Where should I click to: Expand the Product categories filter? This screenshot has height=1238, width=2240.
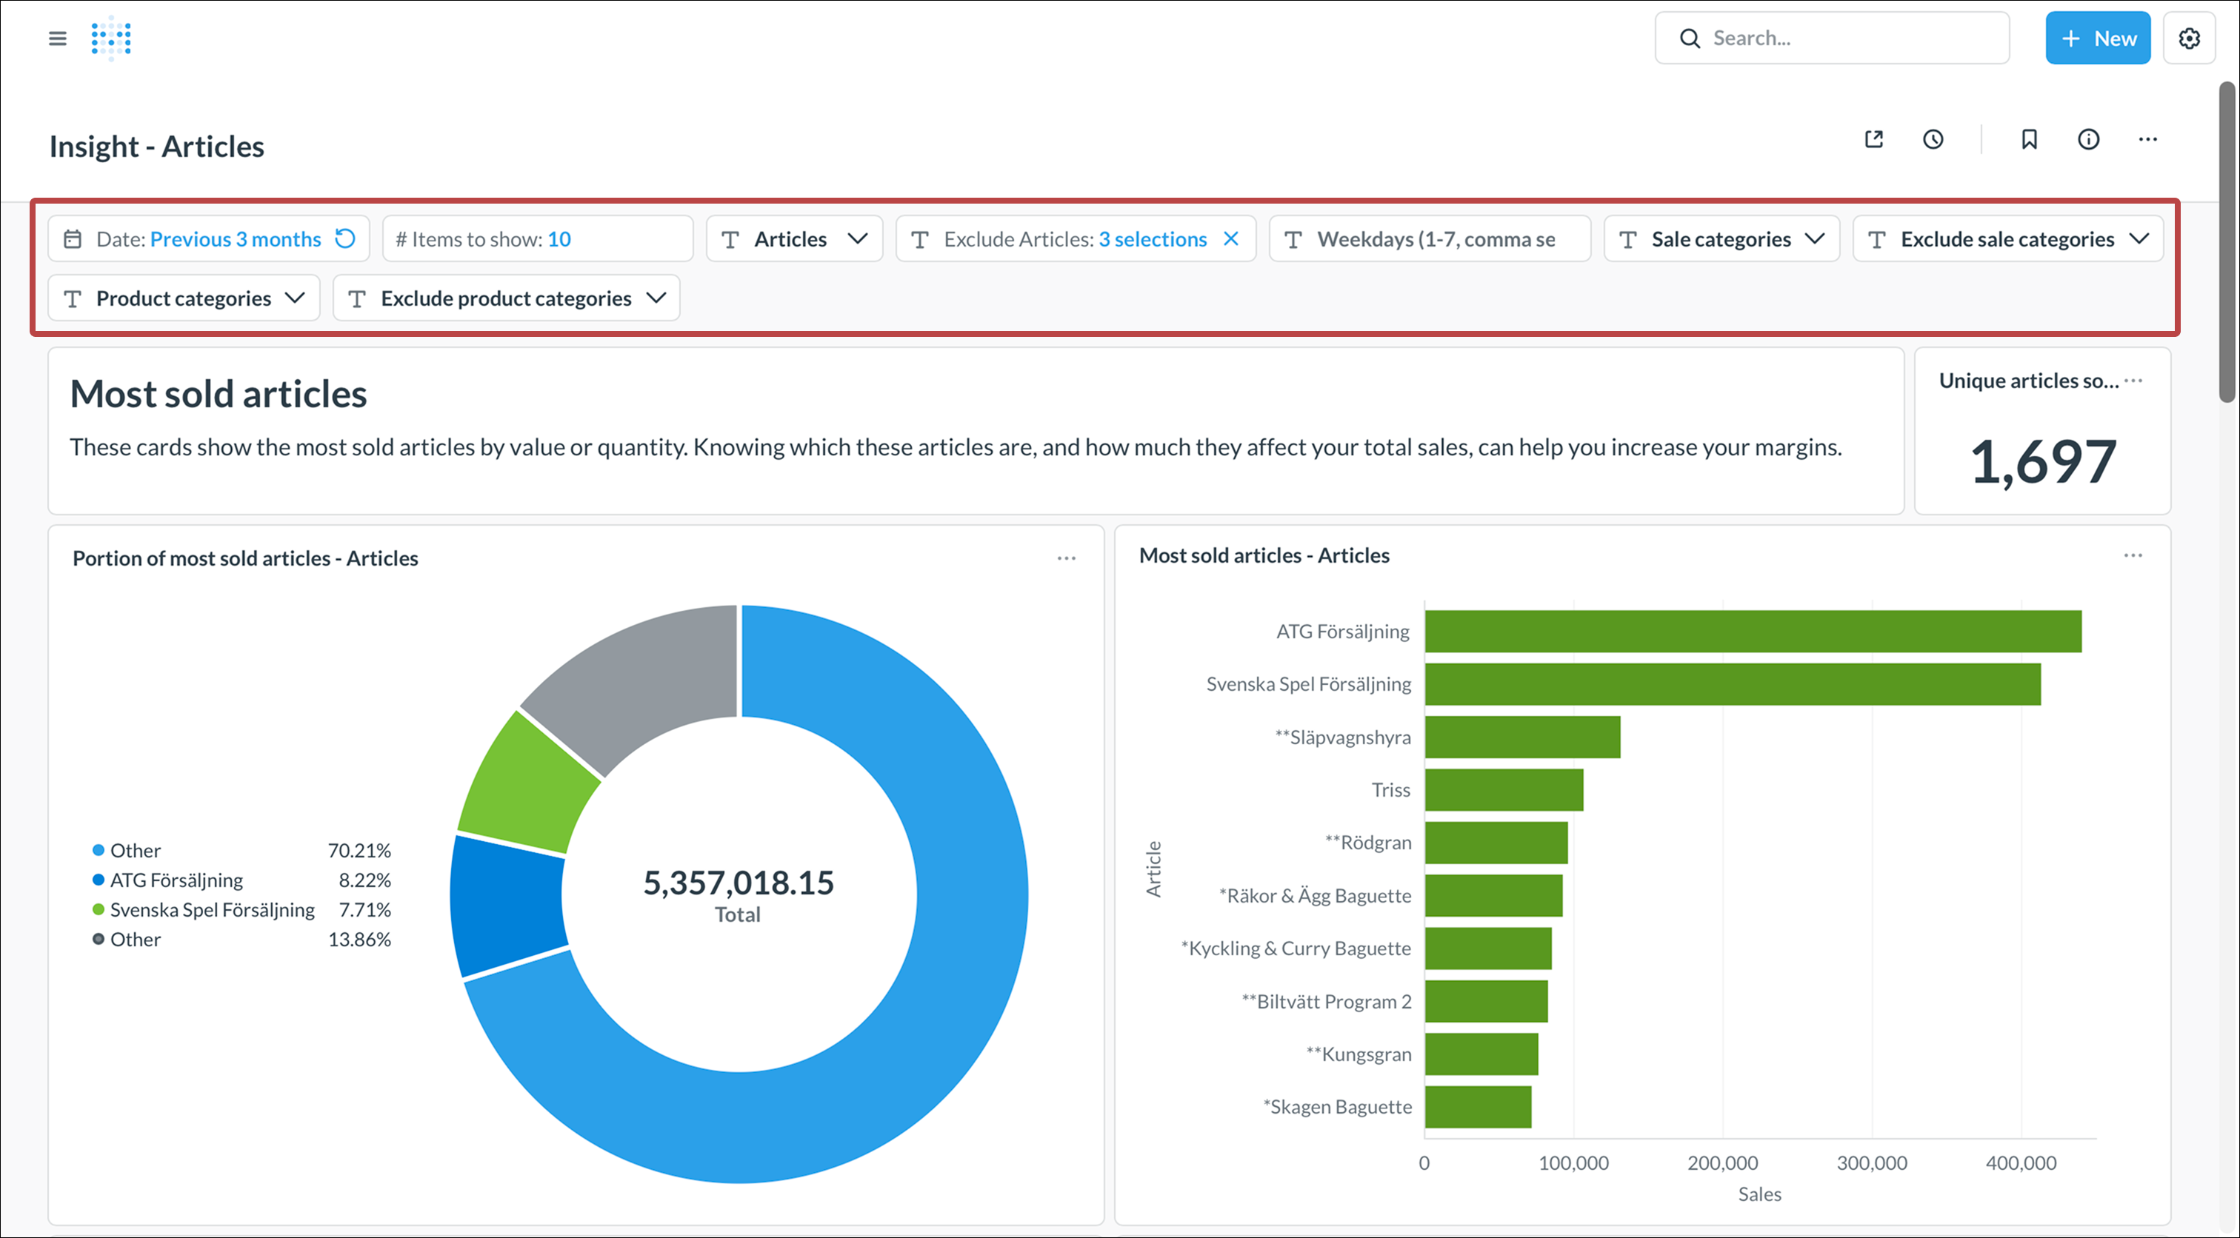coord(184,298)
